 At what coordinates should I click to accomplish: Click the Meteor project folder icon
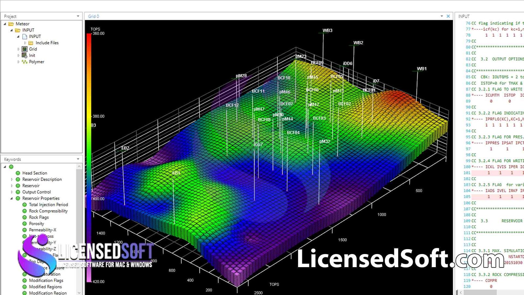click(11, 24)
